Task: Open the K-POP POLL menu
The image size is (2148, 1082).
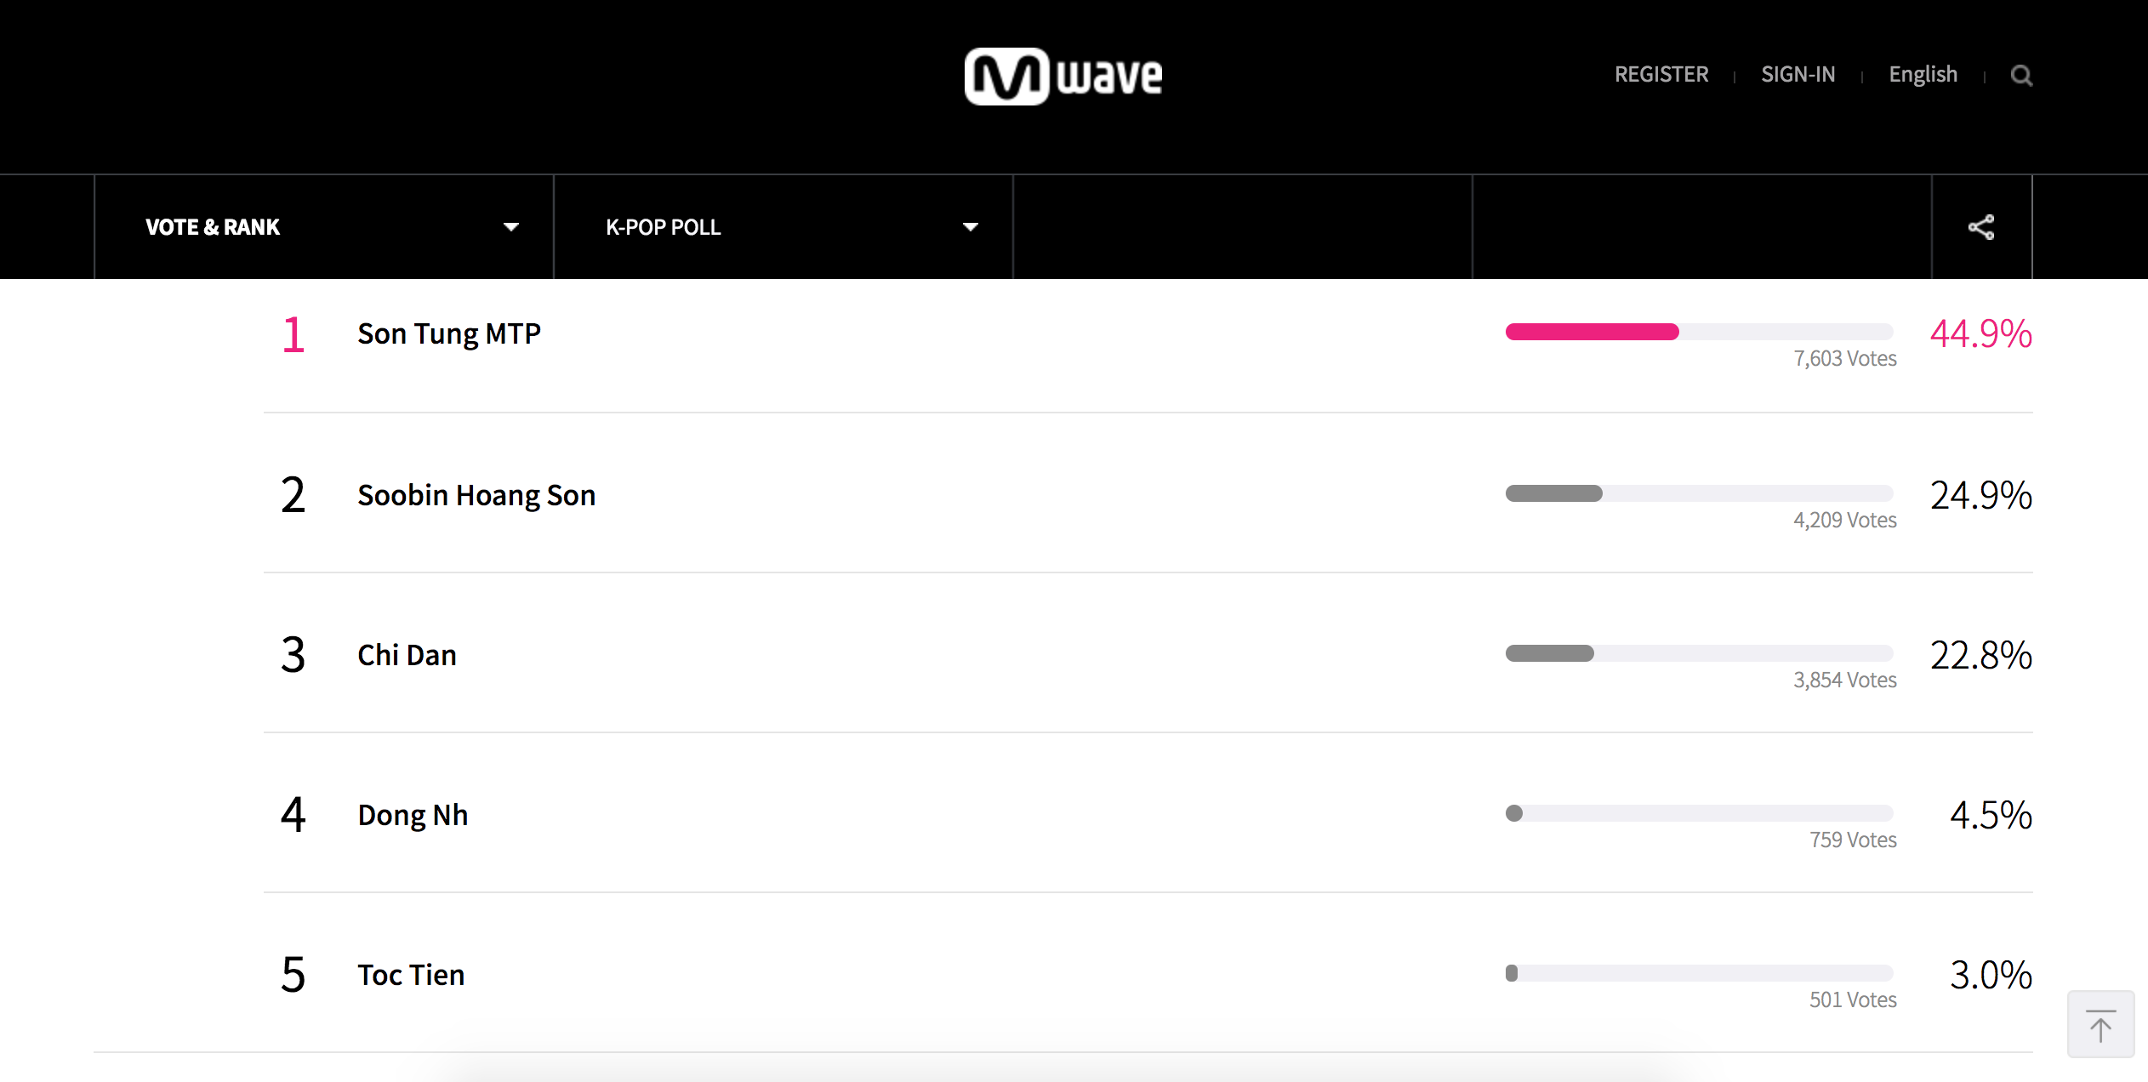Action: (783, 227)
